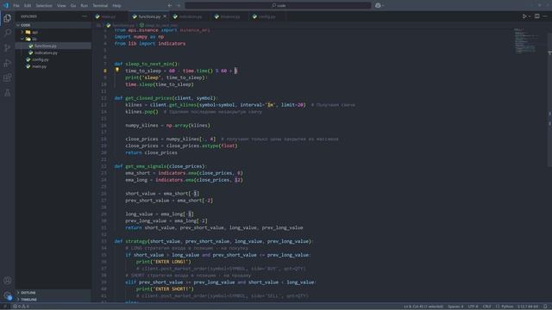This screenshot has height=310, width=552.
Task: Open config.py in the Explorer tree
Action: coord(53,59)
